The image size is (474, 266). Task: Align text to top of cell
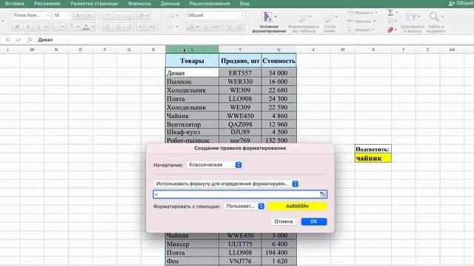pyautogui.click(x=107, y=16)
